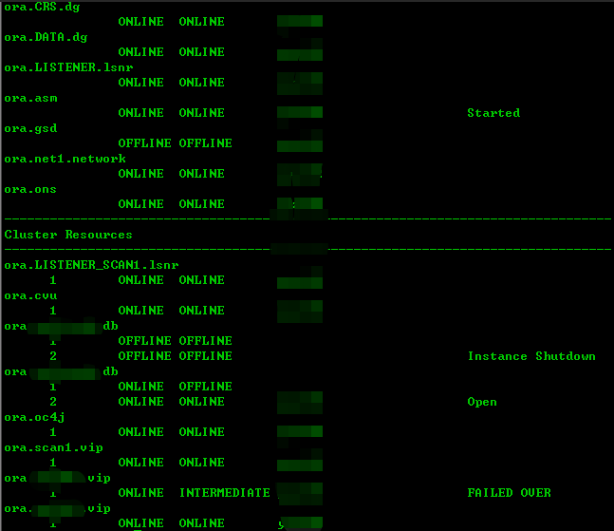Click the Instance Shutdown status text
Viewport: 614px width, 531px height.
tap(531, 356)
